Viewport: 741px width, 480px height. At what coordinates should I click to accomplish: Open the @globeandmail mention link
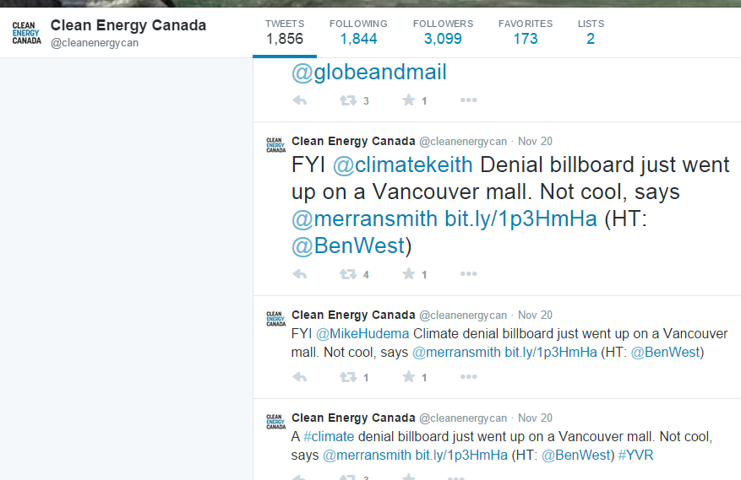click(368, 73)
